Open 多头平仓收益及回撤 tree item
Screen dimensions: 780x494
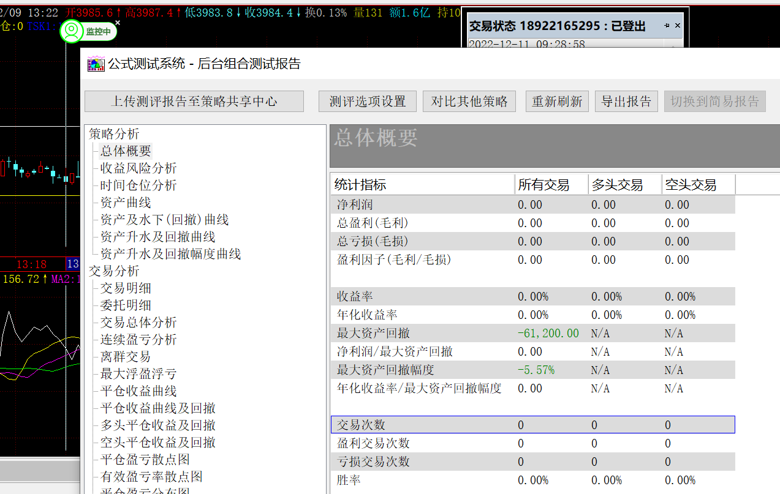158,425
